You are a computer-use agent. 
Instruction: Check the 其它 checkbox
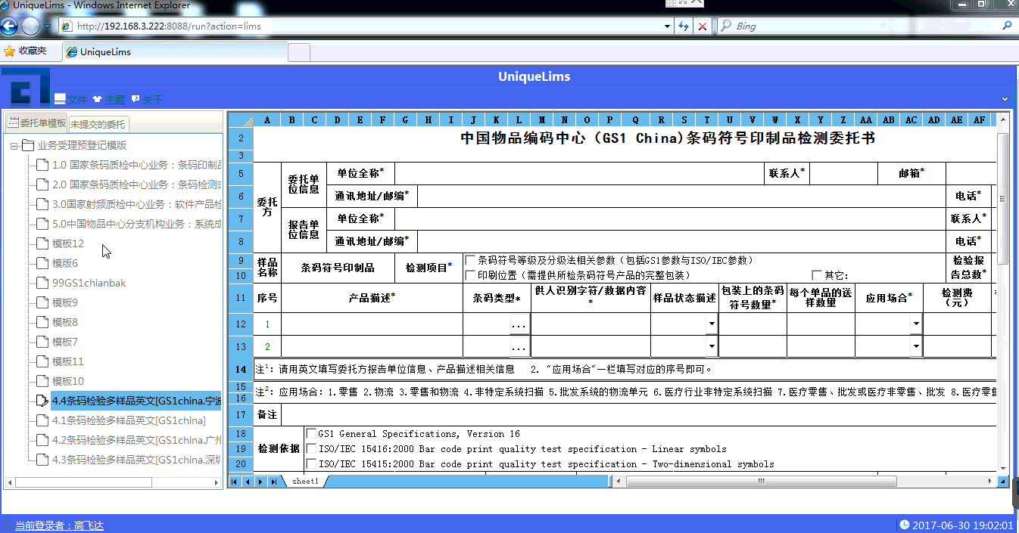click(x=816, y=275)
